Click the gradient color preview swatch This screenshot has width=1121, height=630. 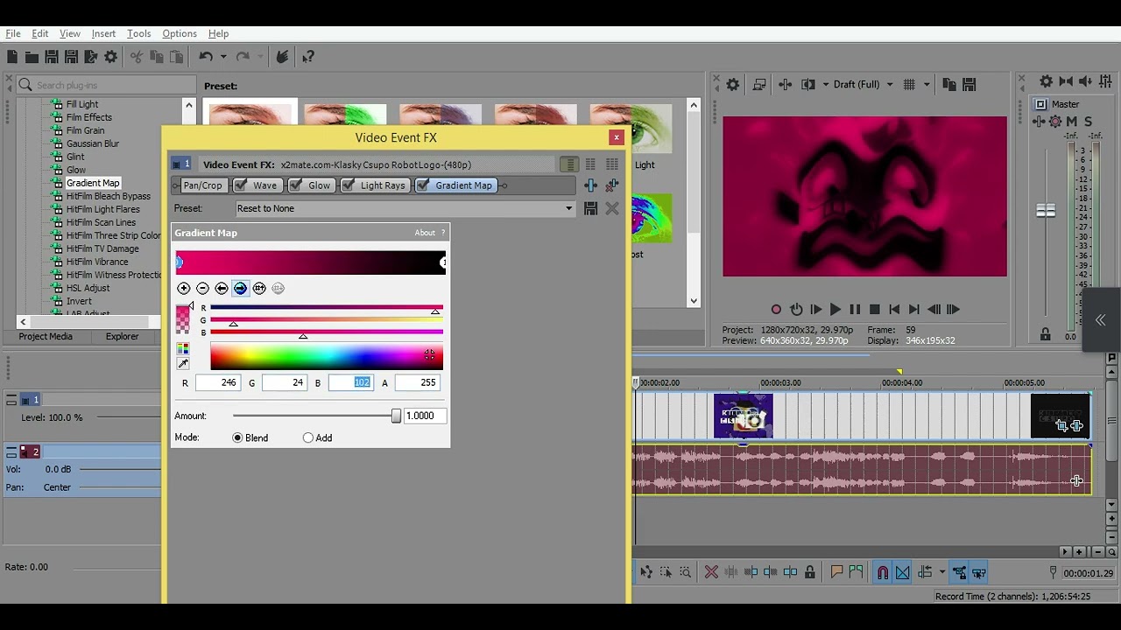pos(183,318)
